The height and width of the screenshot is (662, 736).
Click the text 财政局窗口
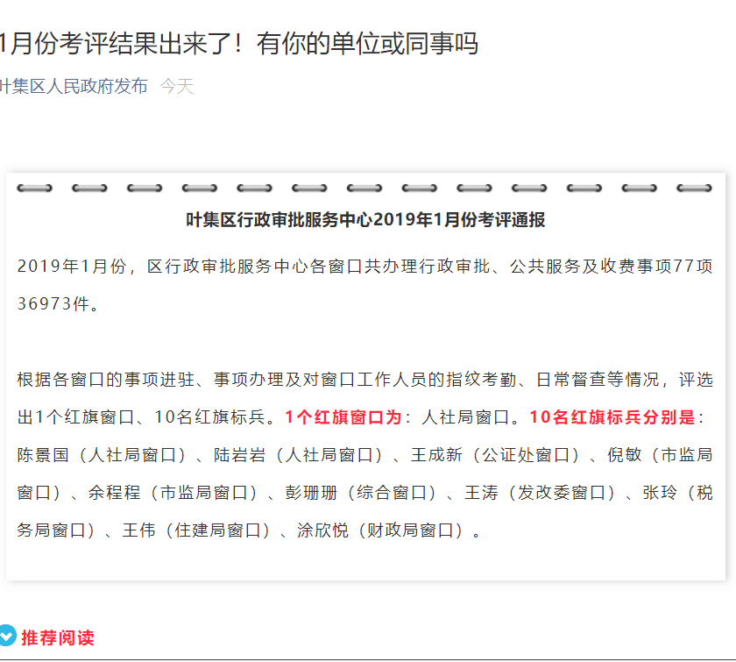pyautogui.click(x=410, y=530)
